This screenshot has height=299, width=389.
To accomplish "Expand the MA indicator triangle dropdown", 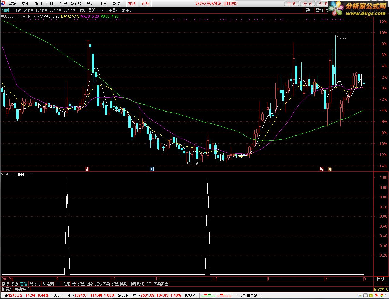I will click(x=42, y=16).
